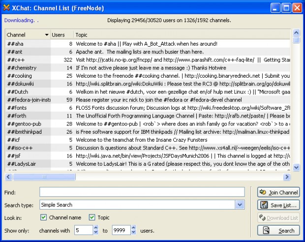Select the ##jsf channel row
Screen dimensions: 305x242
point(148,156)
